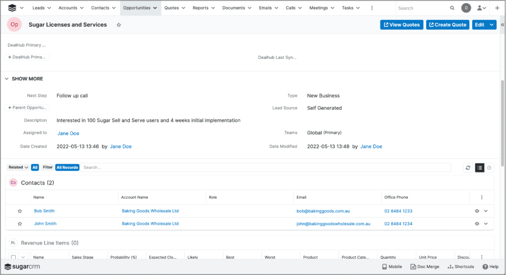Viewport: 506px width, 275px height.
Task: Sort contacts by Account Name column
Action: coord(134,197)
